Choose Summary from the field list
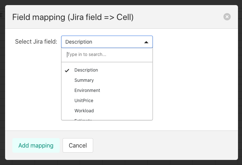The width and height of the screenshot is (242, 165). point(84,80)
